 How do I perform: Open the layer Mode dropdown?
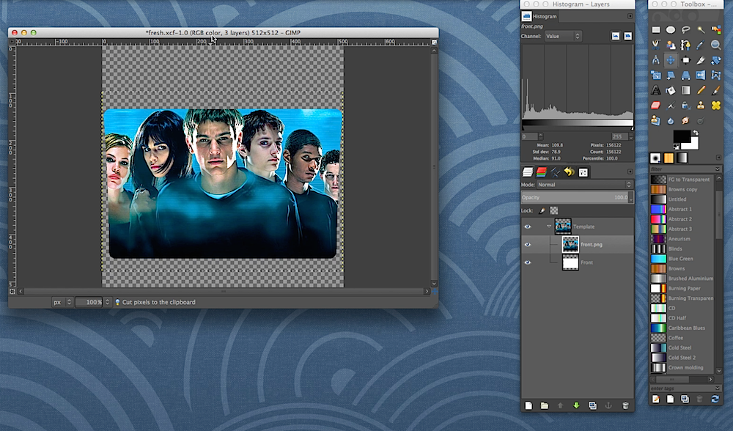(584, 185)
